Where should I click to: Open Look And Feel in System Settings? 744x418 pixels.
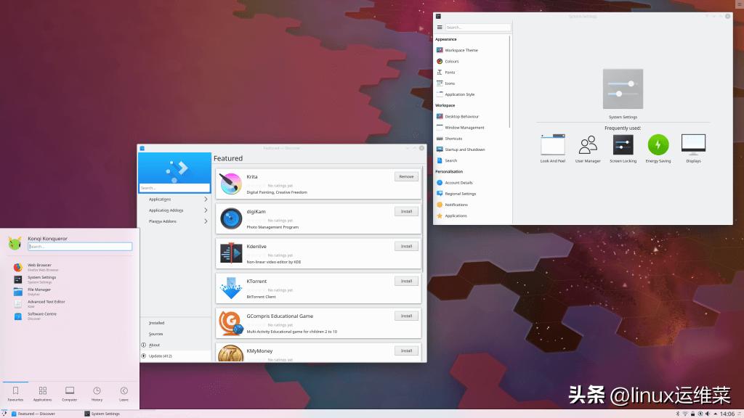click(x=553, y=148)
